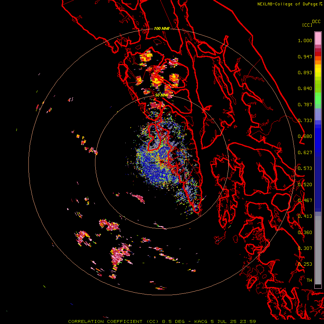Viewport: 324px width, 324px height.
Task: Click the 0.947 scale value
Action: pyautogui.click(x=305, y=57)
